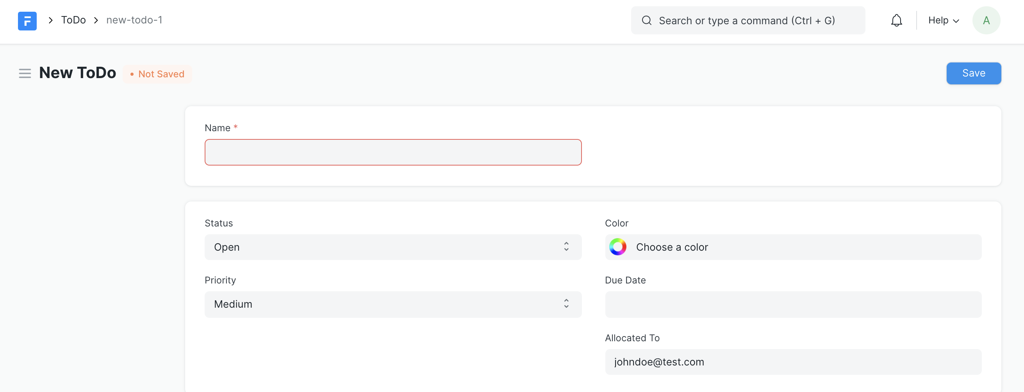Open the notifications bell
1024x392 pixels.
(x=896, y=21)
